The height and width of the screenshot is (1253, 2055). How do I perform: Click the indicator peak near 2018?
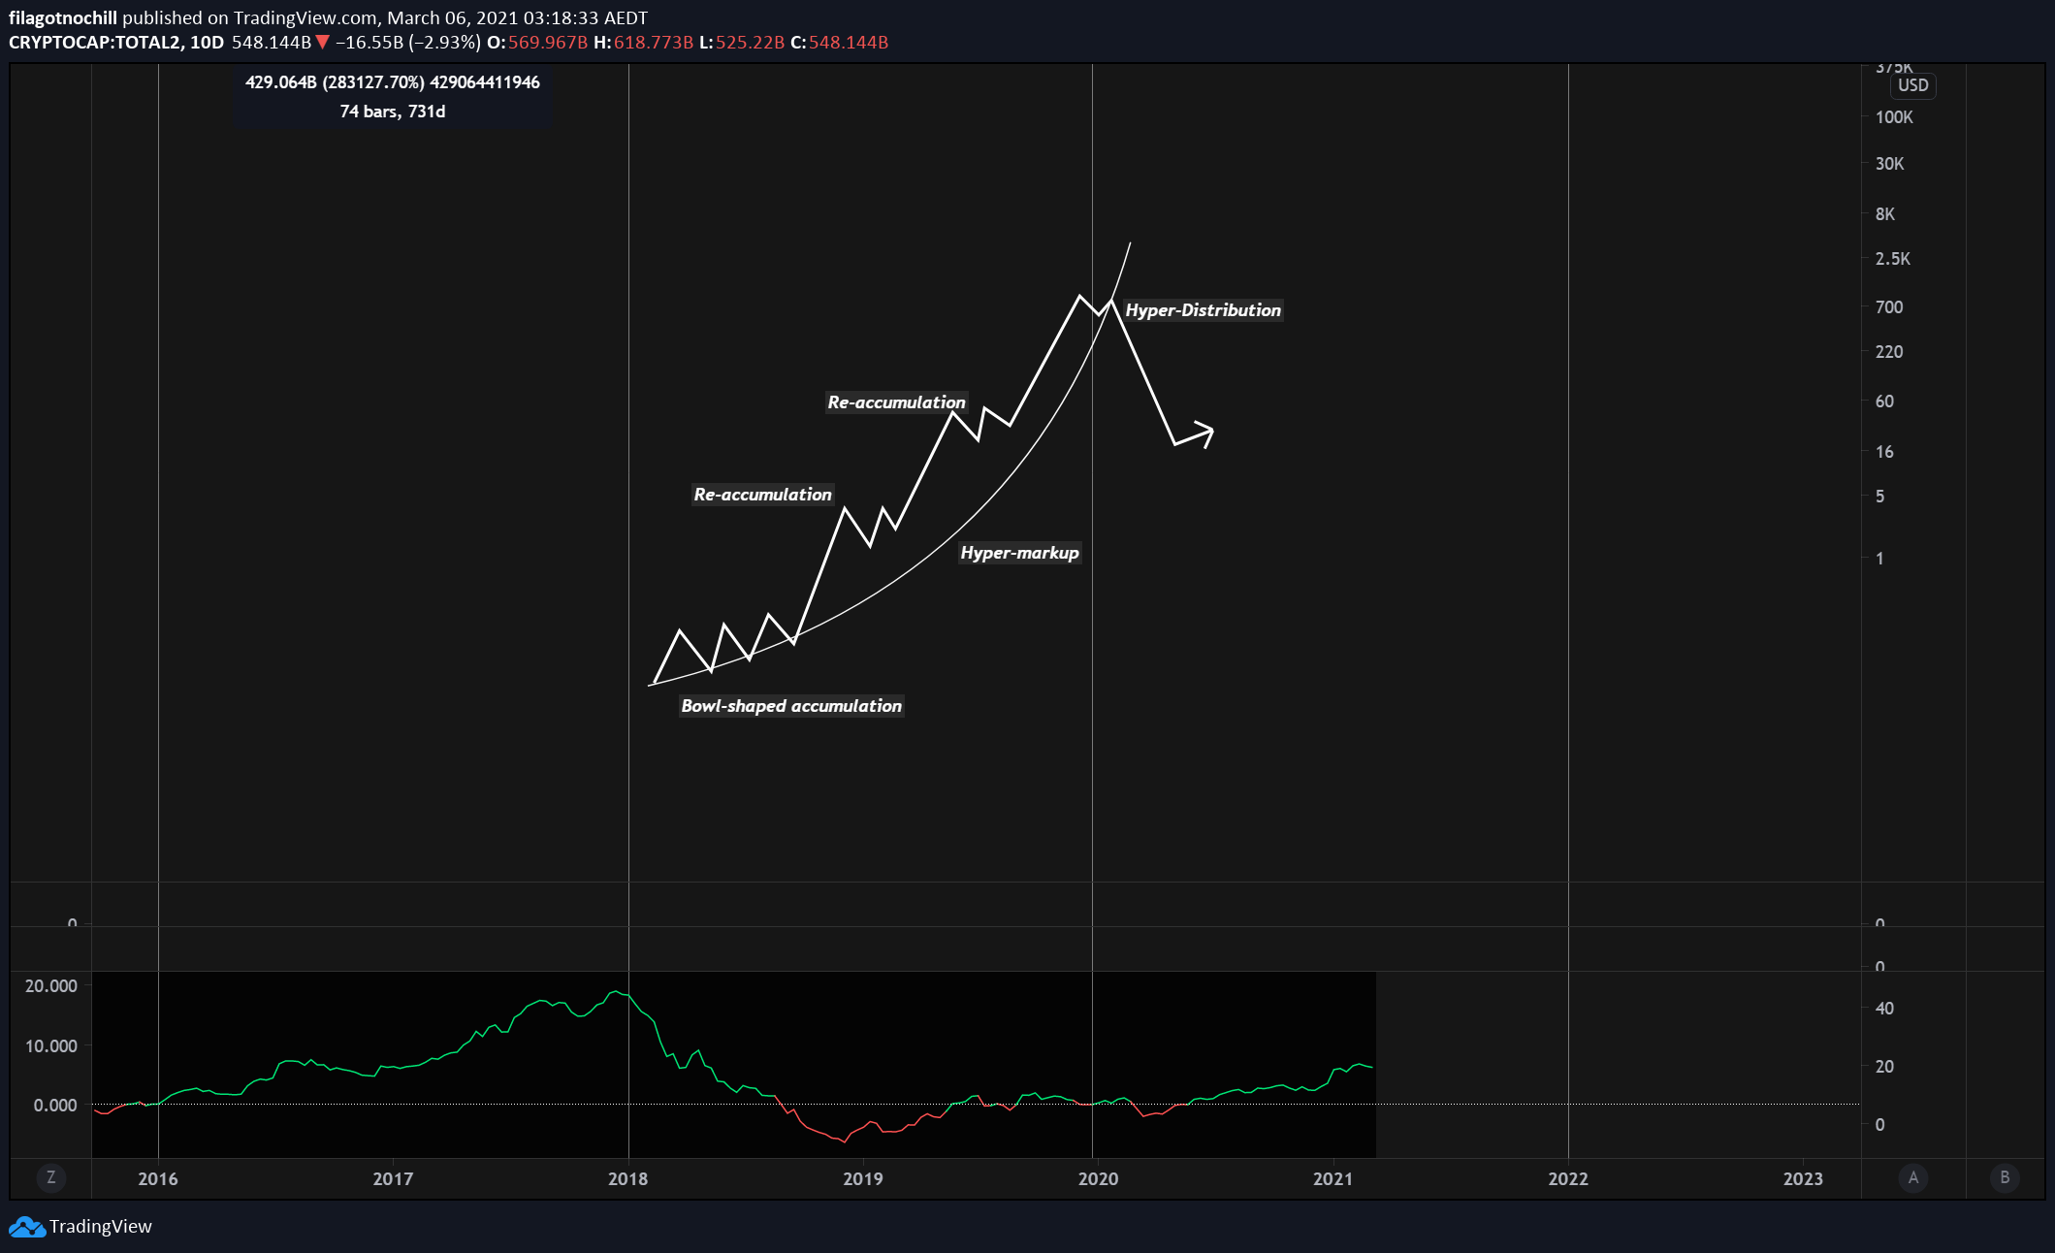(x=615, y=992)
